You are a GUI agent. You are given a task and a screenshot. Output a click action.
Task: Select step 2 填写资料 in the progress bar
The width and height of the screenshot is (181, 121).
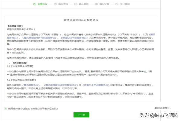[61, 4]
